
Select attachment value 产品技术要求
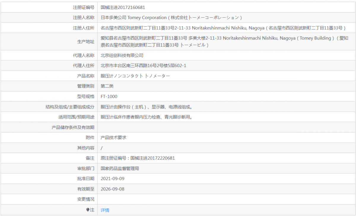click(114, 137)
